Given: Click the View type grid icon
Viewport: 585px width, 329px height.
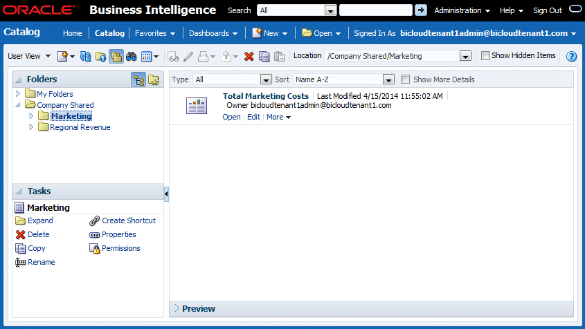Looking at the screenshot, I should click(x=147, y=56).
